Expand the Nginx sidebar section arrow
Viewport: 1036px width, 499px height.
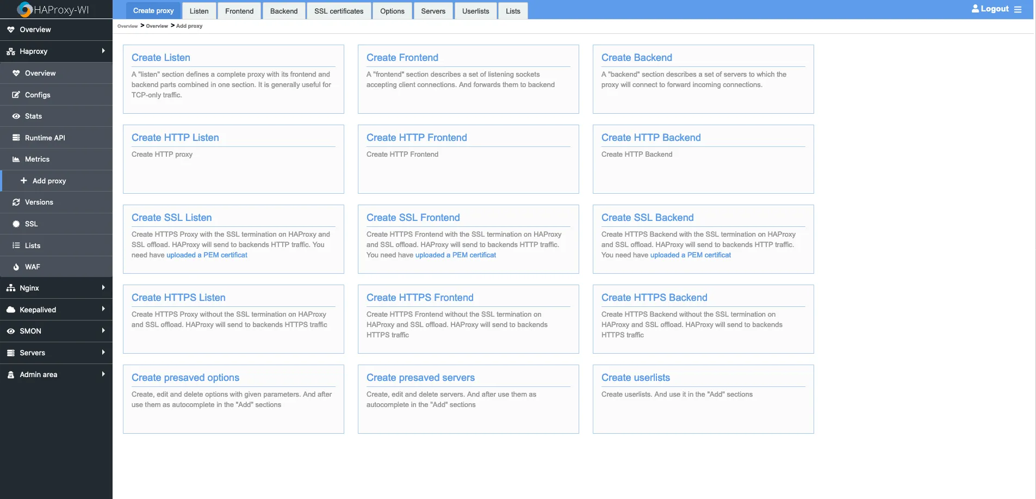point(103,287)
